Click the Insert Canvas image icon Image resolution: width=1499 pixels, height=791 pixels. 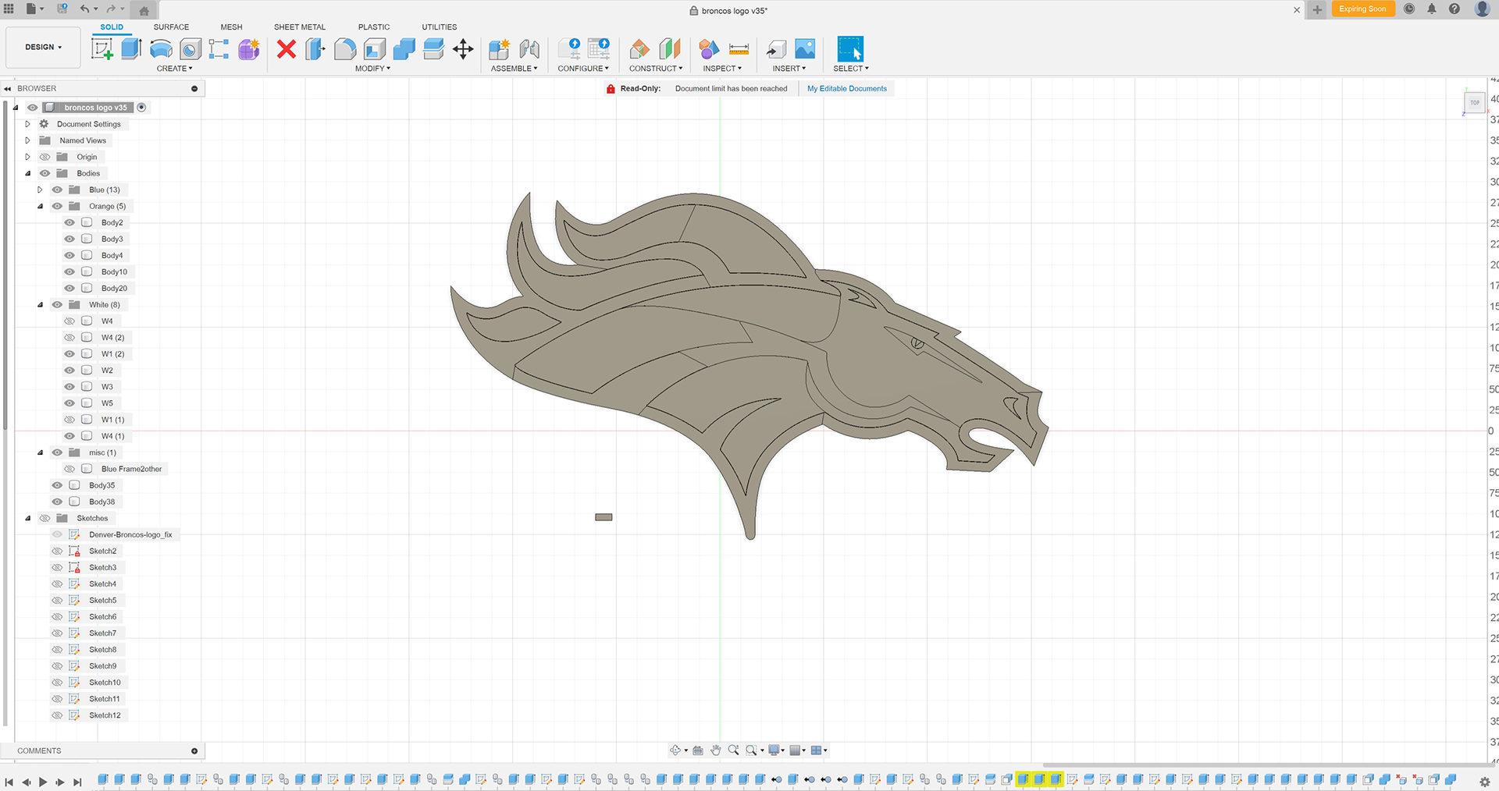pyautogui.click(x=805, y=49)
